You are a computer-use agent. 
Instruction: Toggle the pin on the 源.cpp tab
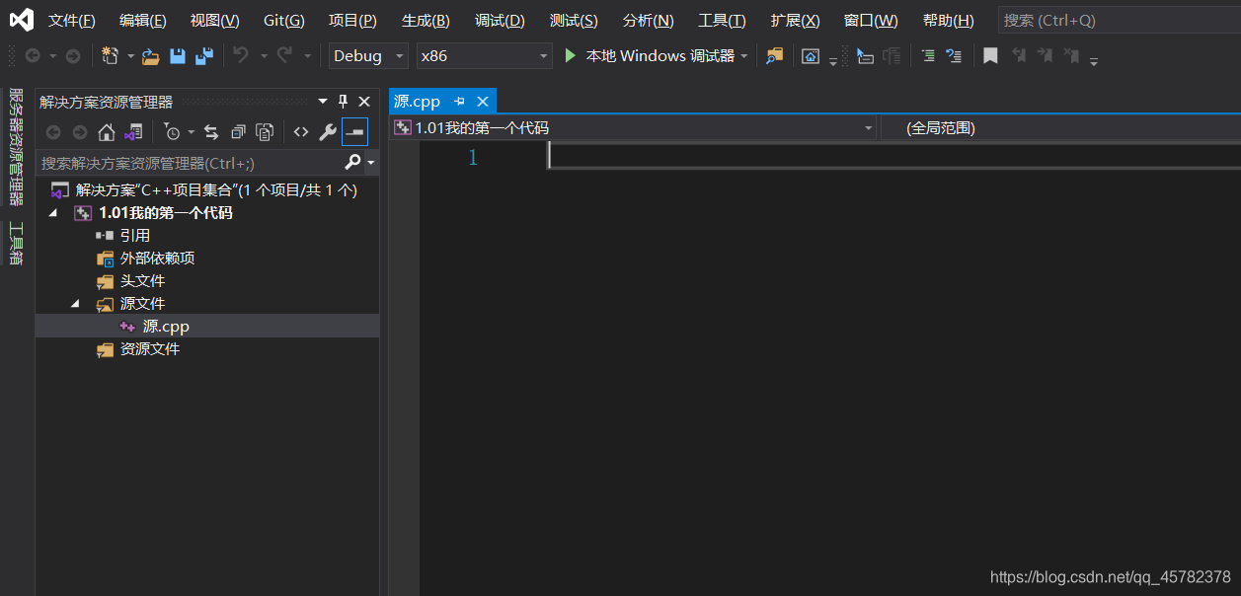(460, 102)
